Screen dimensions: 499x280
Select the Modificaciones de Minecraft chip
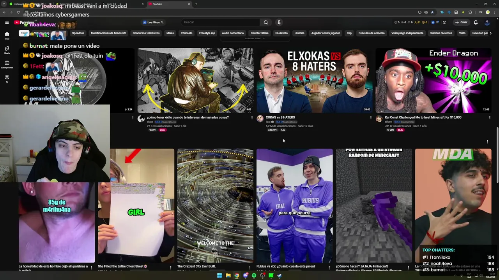[x=108, y=33]
